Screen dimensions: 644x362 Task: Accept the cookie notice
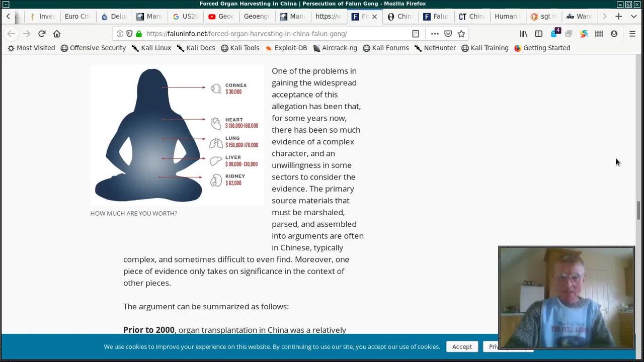tap(461, 346)
